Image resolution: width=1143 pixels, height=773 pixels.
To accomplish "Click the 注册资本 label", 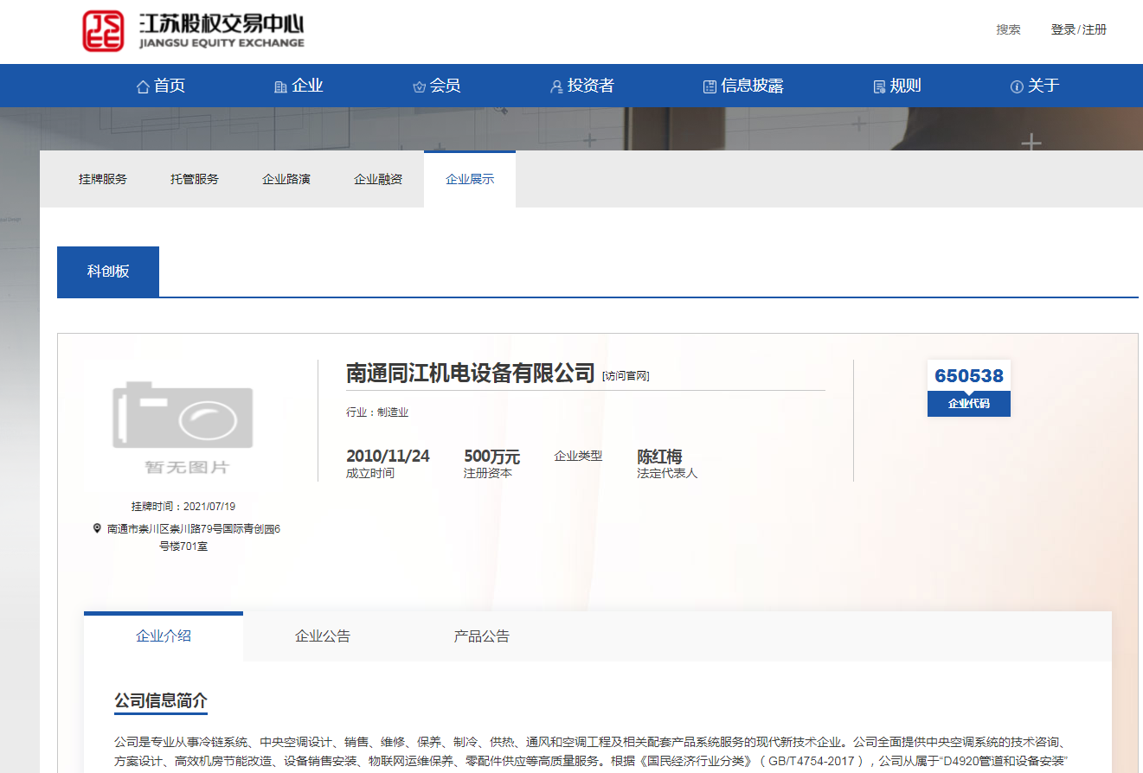I will pos(488,473).
